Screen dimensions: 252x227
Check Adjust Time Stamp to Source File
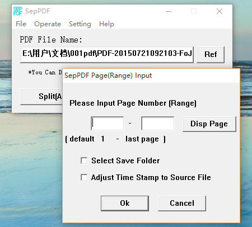tap(84, 177)
